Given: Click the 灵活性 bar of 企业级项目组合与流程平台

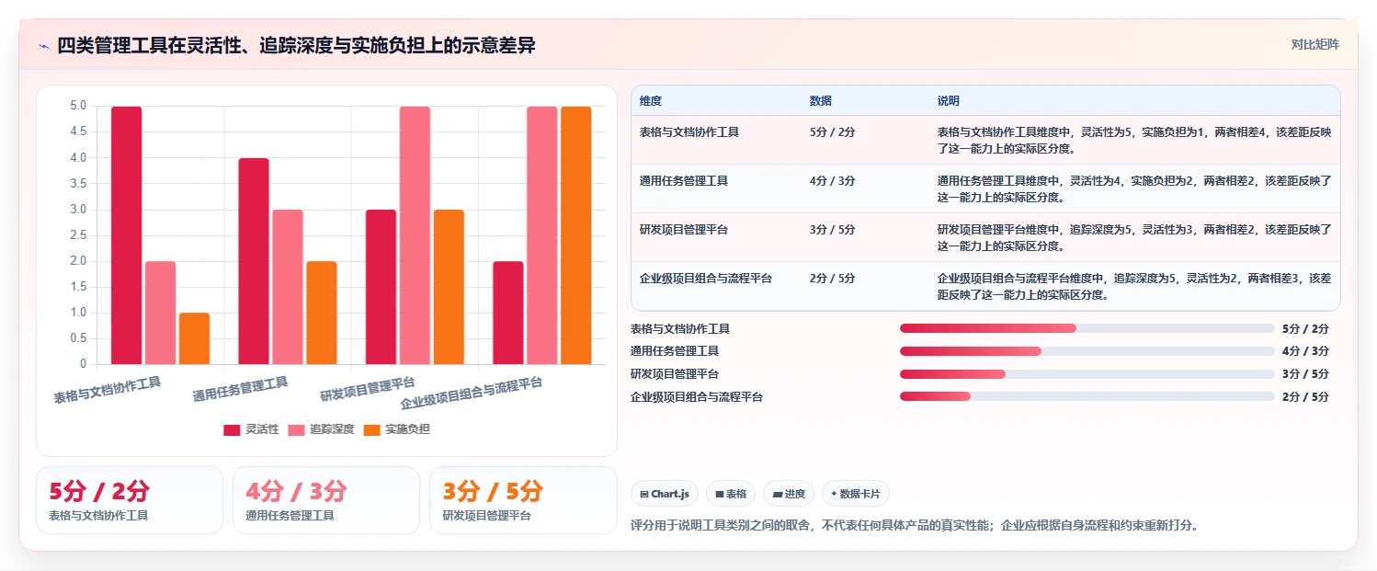Looking at the screenshot, I should [x=508, y=313].
